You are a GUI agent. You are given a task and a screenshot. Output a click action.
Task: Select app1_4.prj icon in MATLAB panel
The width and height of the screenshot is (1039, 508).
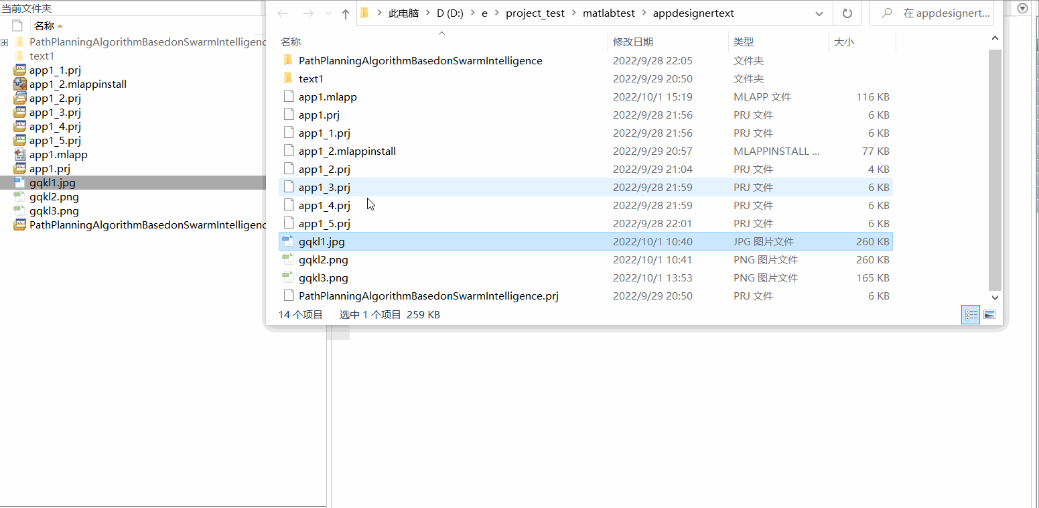(x=19, y=126)
